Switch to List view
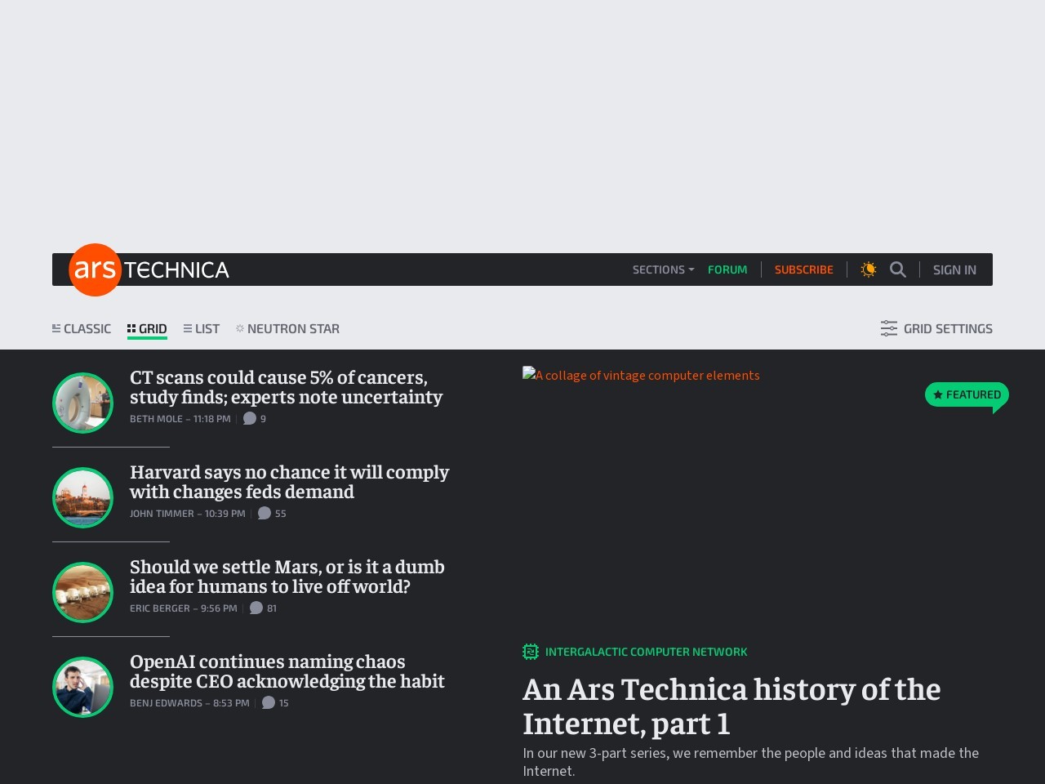This screenshot has width=1045, height=784. point(202,328)
